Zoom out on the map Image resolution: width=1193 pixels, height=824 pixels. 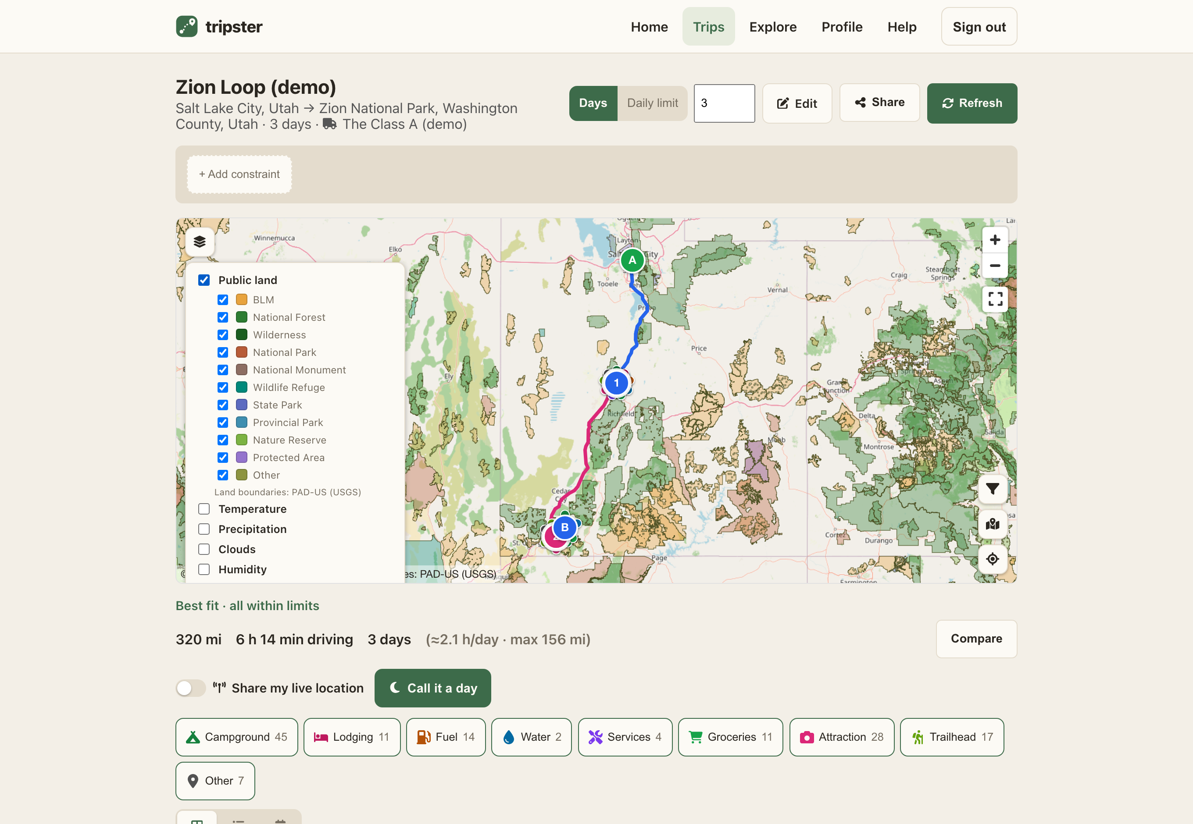coord(995,266)
